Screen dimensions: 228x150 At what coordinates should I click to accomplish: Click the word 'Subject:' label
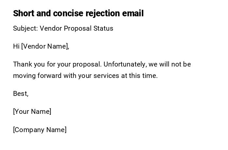point(25,28)
